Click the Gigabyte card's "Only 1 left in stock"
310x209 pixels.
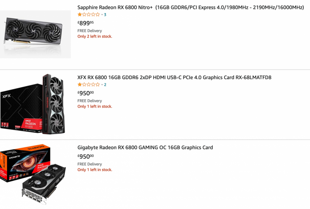pos(95,170)
